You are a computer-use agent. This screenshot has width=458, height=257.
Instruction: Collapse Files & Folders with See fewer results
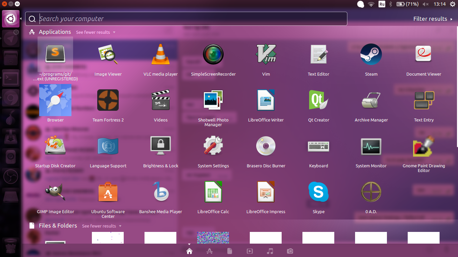click(102, 226)
